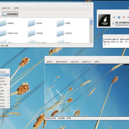Open Ansicht menu in image viewer
Viewport: 129px width, 129px height.
click(75, 62)
